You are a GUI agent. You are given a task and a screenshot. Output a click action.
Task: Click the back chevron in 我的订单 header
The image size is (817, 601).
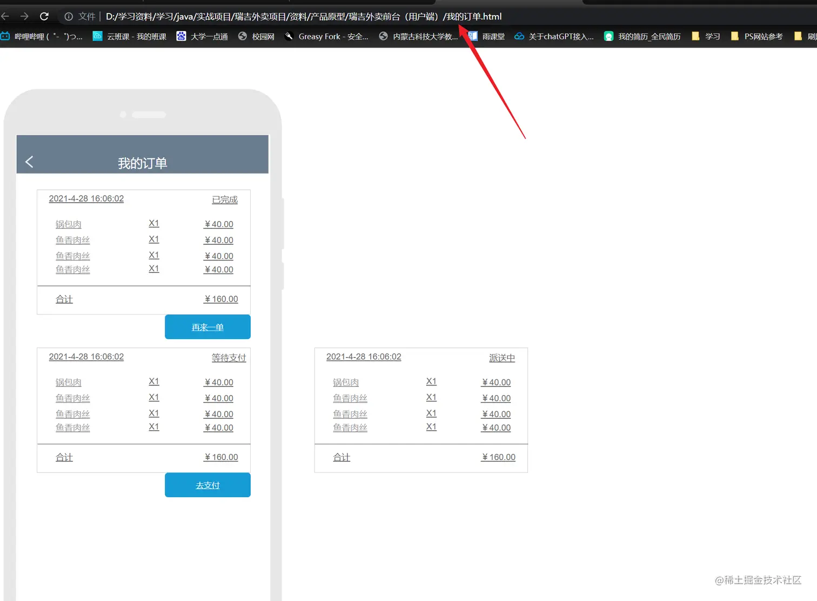pyautogui.click(x=29, y=162)
